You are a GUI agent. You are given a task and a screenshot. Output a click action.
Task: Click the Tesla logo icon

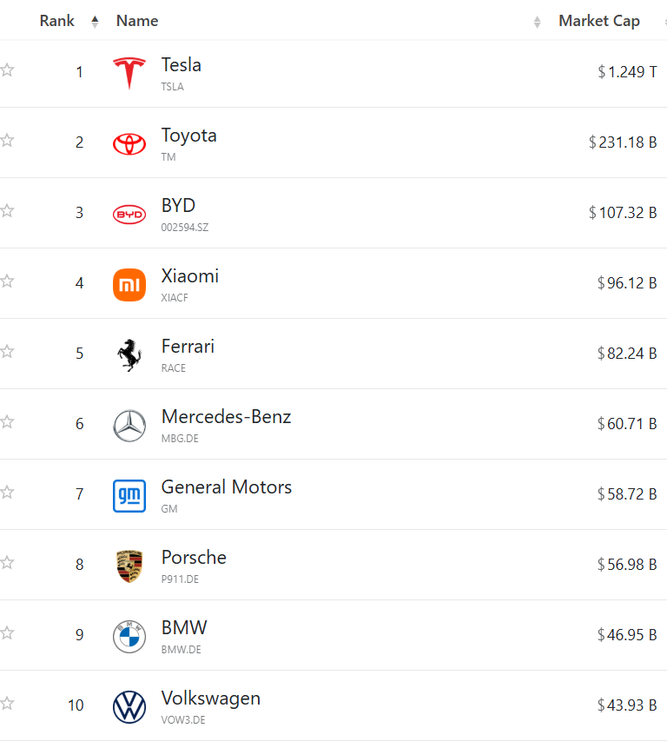click(129, 74)
